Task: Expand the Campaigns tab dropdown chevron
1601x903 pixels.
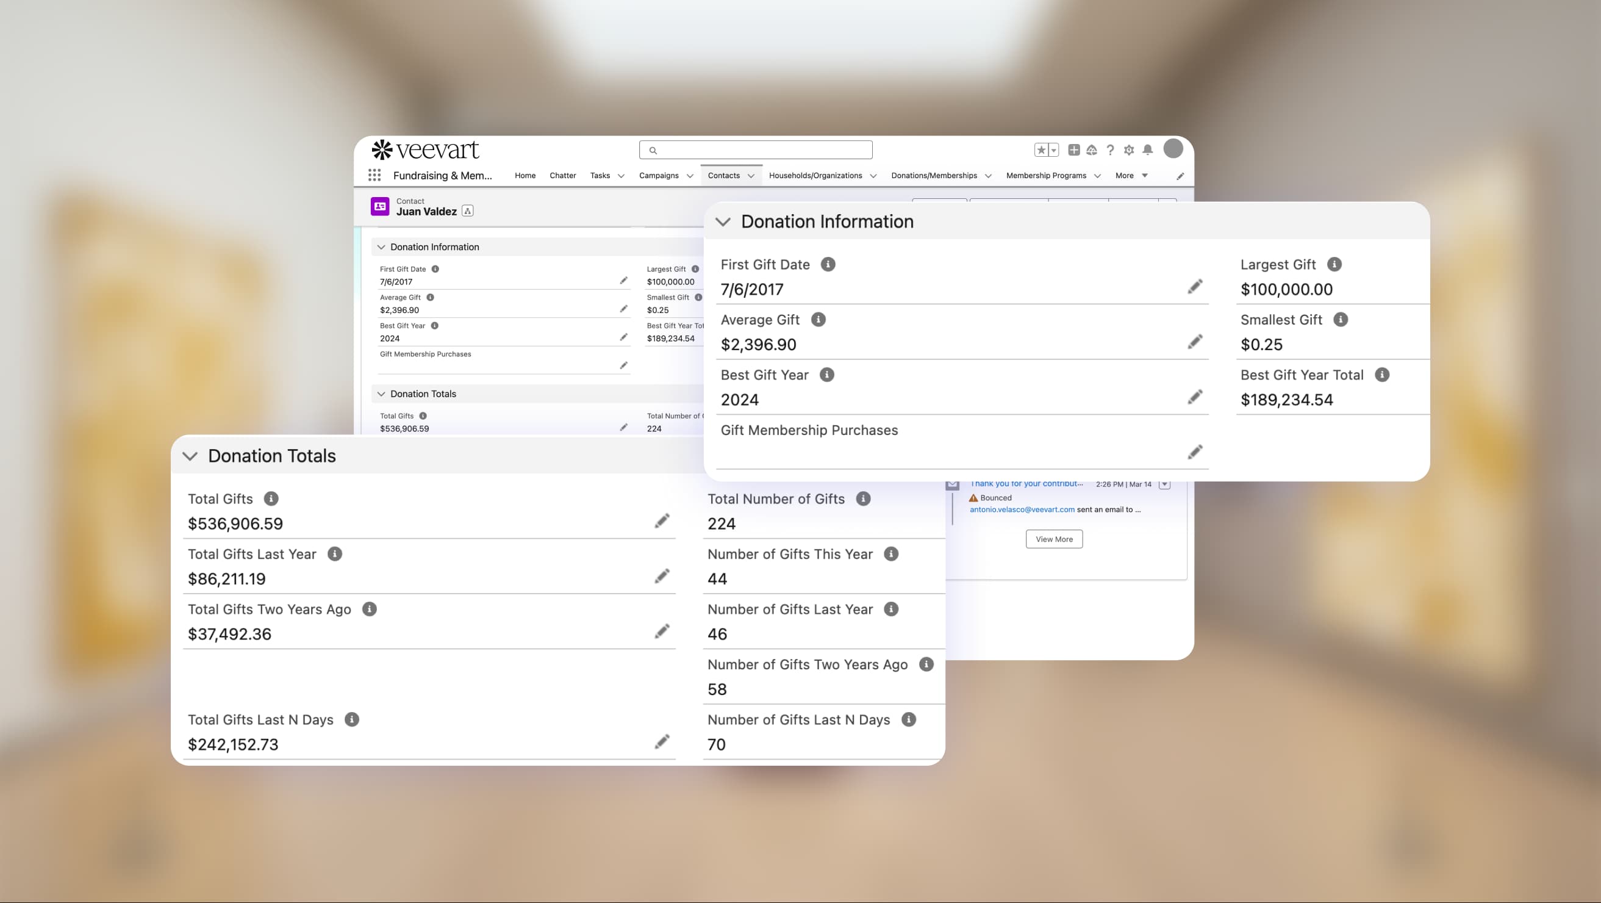Action: tap(689, 176)
